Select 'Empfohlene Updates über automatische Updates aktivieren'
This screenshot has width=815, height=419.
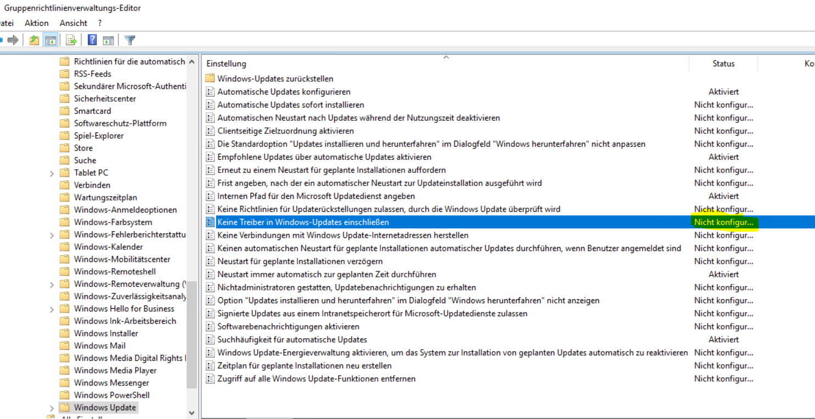[324, 157]
